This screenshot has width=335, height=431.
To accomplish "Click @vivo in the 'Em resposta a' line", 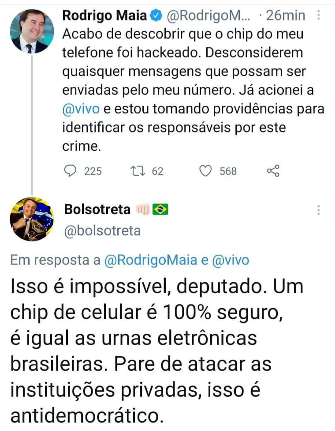I will pos(231,260).
